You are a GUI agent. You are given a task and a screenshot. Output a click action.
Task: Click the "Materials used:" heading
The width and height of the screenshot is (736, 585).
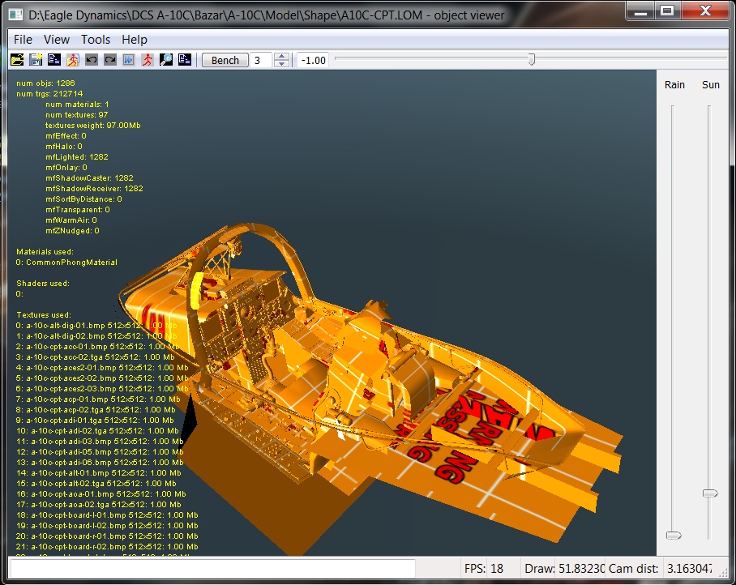[x=45, y=252]
